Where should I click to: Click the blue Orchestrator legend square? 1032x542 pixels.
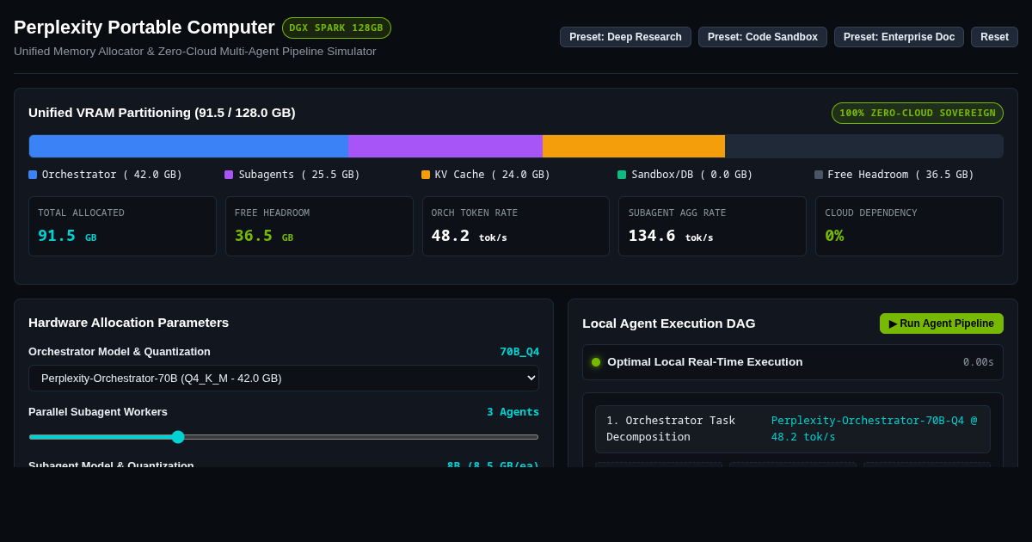33,175
